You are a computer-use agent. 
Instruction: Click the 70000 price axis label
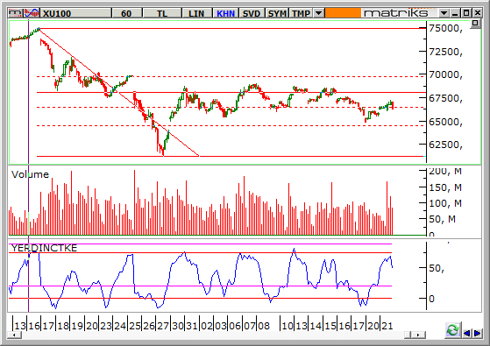point(445,75)
